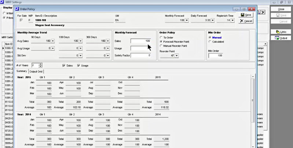Click the Output button in right panel
Screen dimensions: 293x148
pos(281,38)
